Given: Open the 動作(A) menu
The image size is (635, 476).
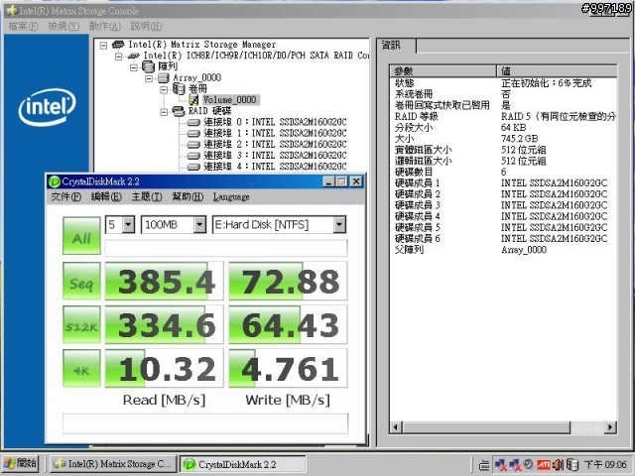Looking at the screenshot, I should point(105,27).
